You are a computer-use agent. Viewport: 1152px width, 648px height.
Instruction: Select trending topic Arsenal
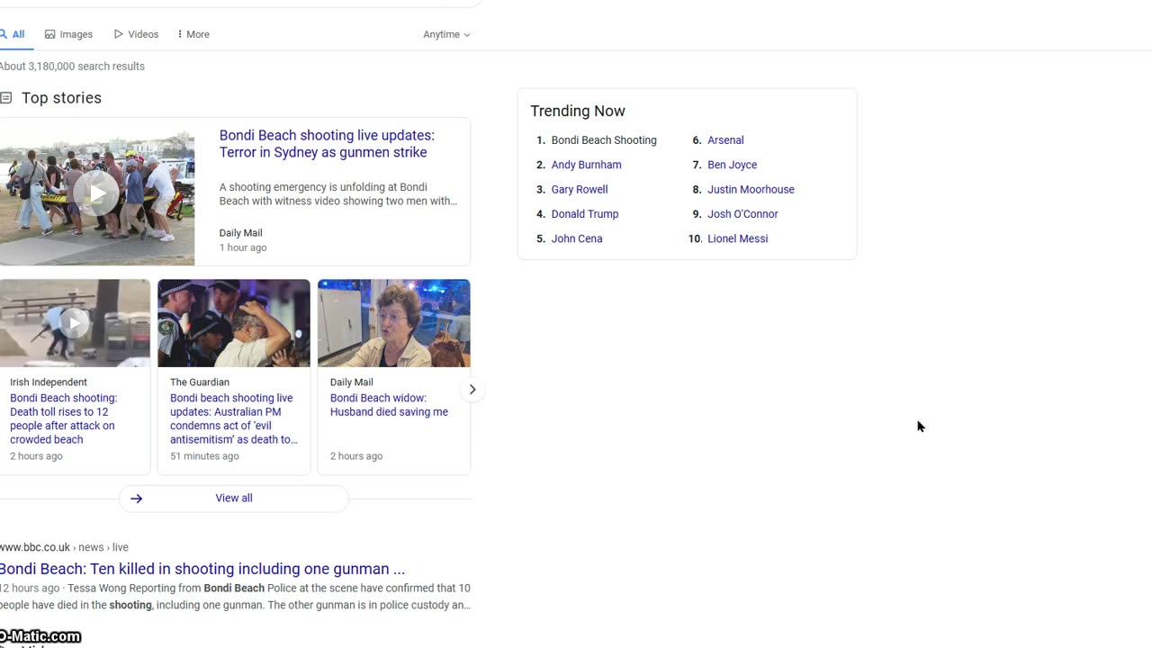pos(725,140)
